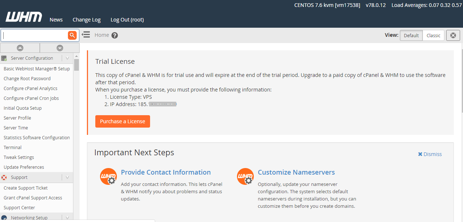Click the CENTOS 7.6 kvm [vm17538] text
The width and height of the screenshot is (463, 222).
[x=327, y=5]
